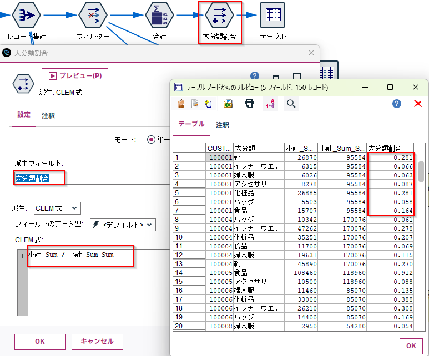Minimize the table preview window
The image size is (429, 356).
pos(365,87)
